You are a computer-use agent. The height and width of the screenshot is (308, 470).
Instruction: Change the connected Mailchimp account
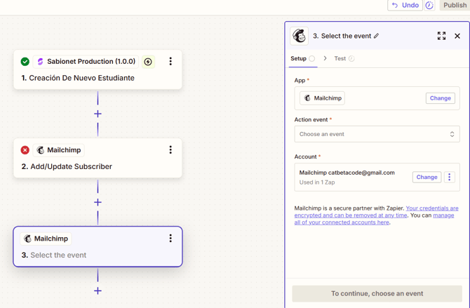(427, 178)
